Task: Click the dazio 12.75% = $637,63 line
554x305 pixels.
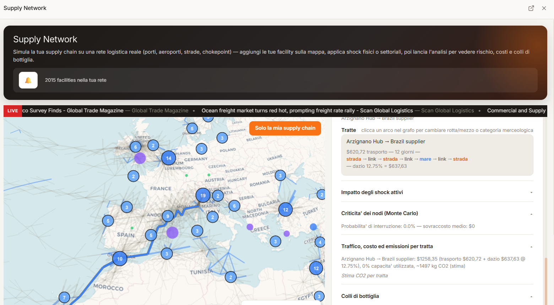Action: (x=377, y=166)
